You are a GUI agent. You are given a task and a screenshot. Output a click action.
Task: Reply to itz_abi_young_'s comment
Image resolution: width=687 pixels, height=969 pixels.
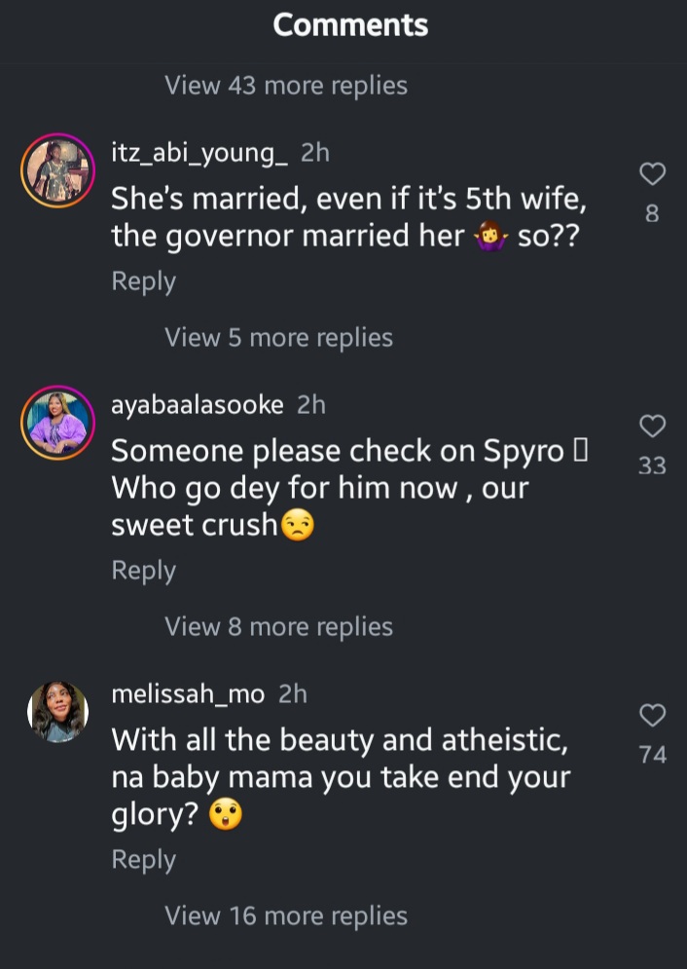[x=143, y=281]
